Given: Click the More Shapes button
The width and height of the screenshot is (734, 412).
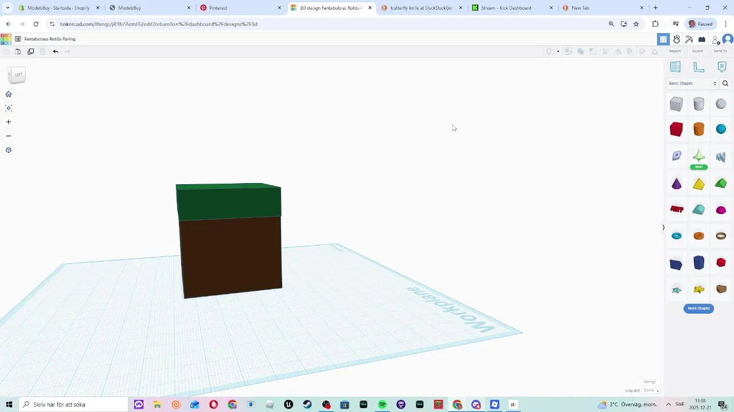Looking at the screenshot, I should point(699,308).
